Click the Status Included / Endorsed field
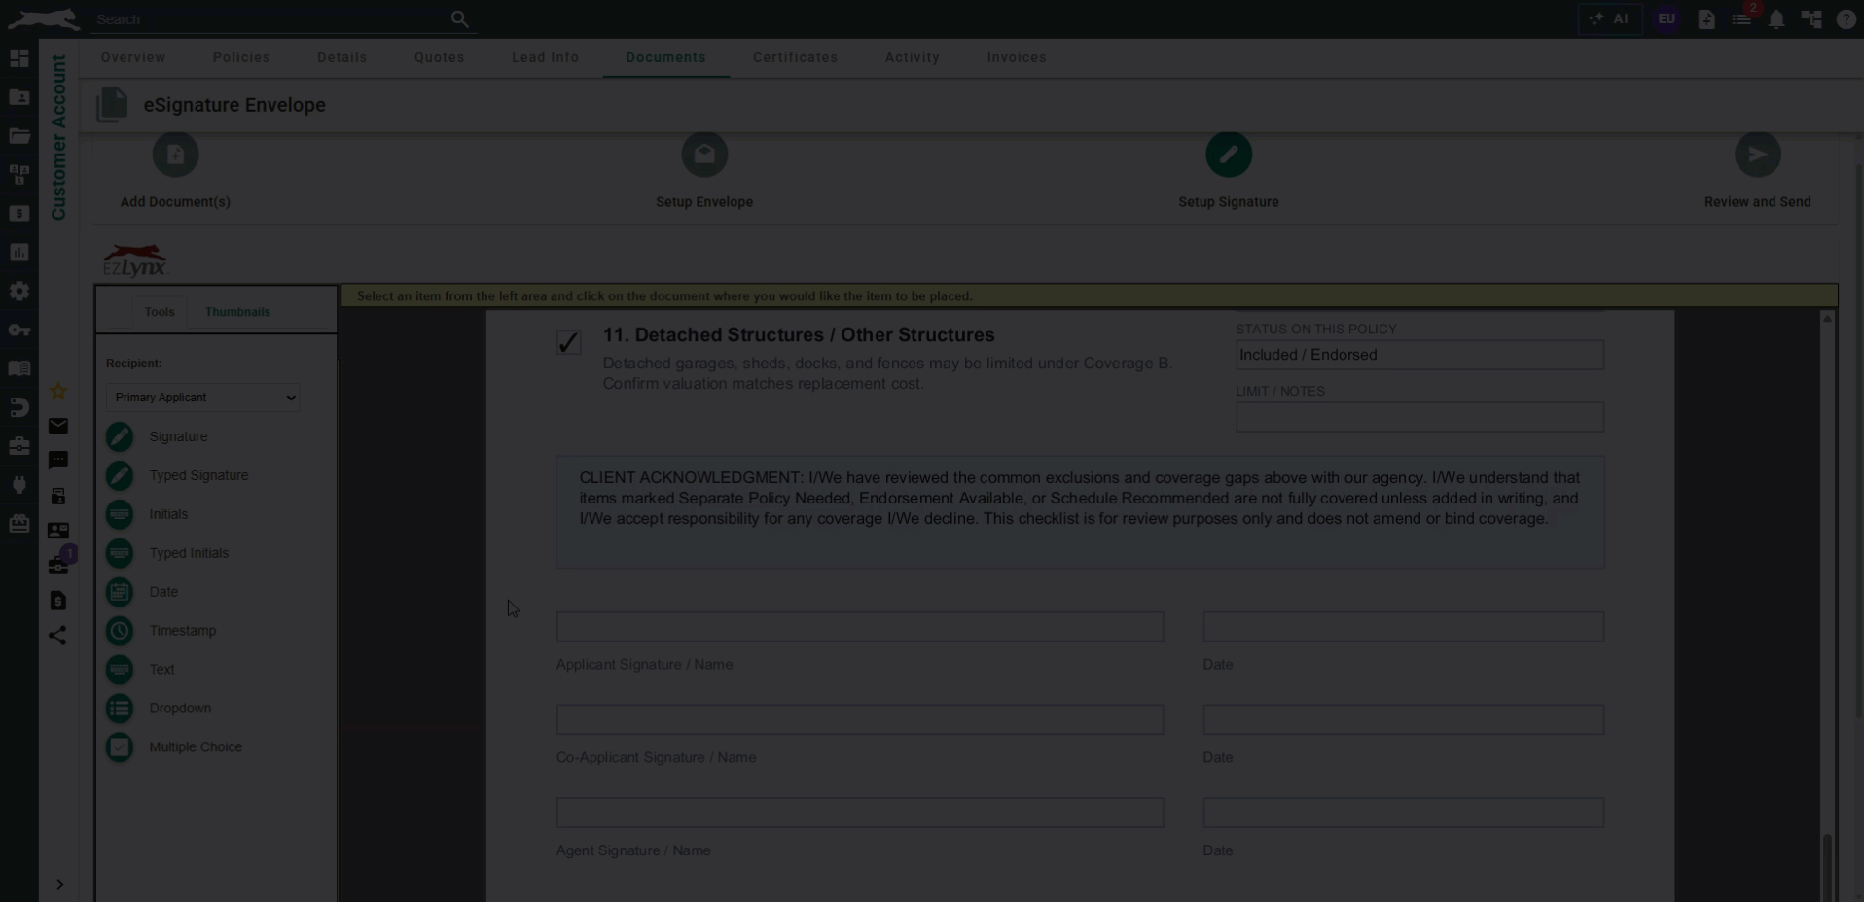1864x902 pixels. [1419, 355]
